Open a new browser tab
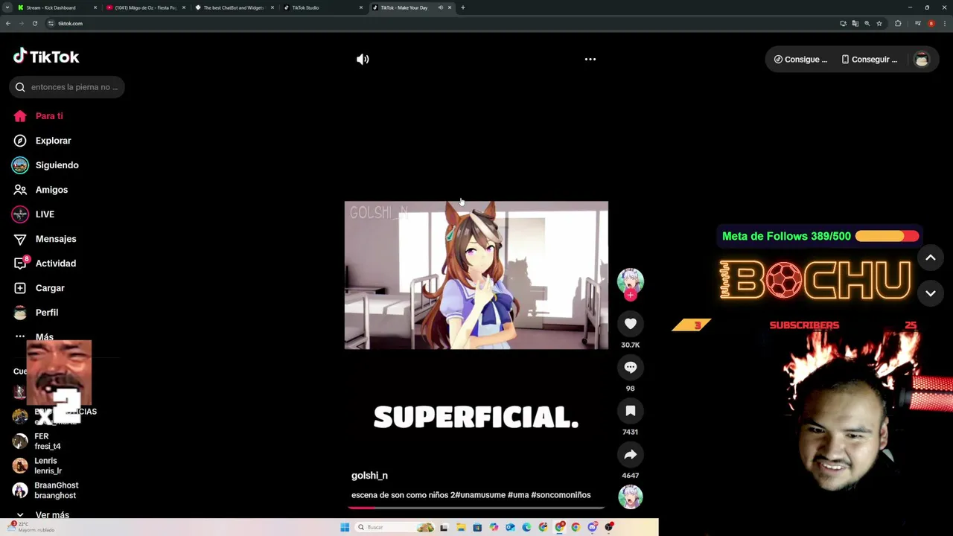Image resolution: width=953 pixels, height=536 pixels. click(462, 7)
